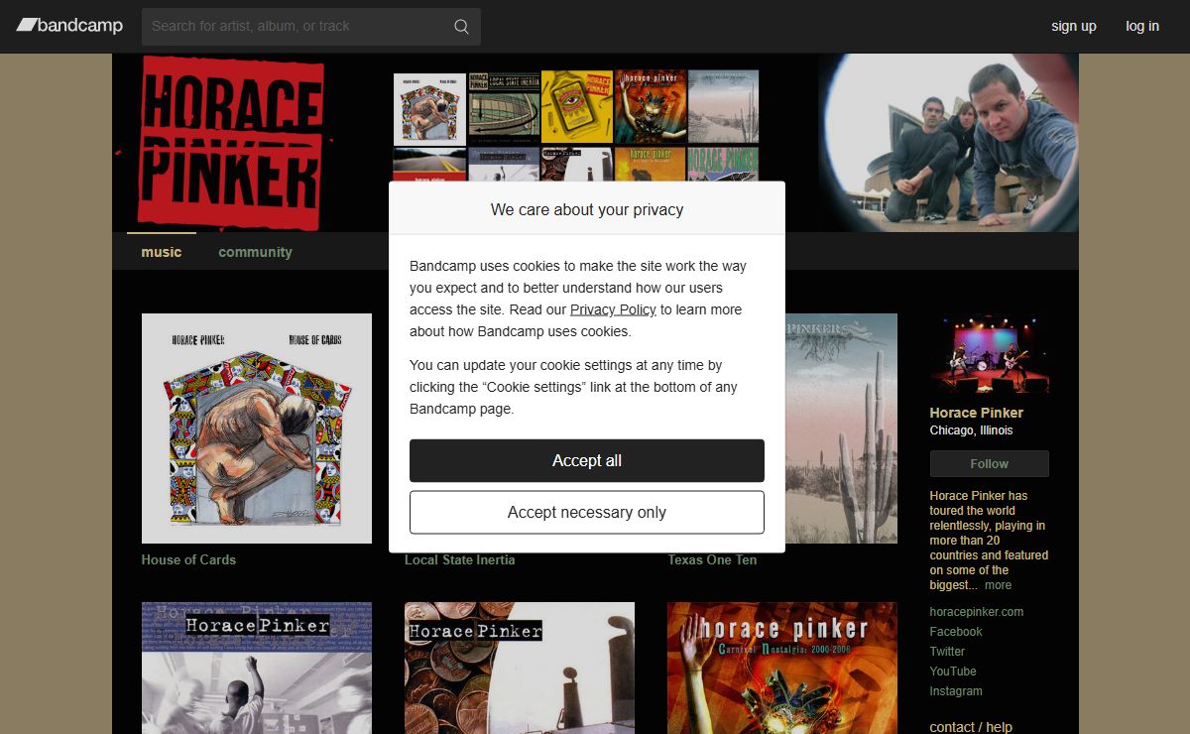Screen dimensions: 1190x734
Task: Open the Twitter link
Action: click(947, 652)
